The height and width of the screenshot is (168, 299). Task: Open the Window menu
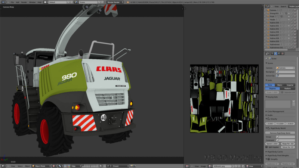[x=32, y=2]
